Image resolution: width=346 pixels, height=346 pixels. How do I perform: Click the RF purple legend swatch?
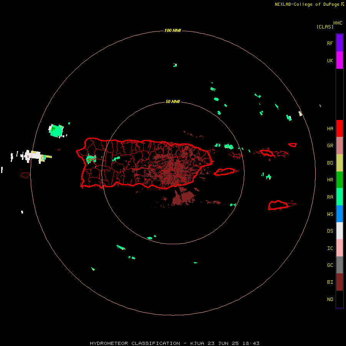point(339,43)
